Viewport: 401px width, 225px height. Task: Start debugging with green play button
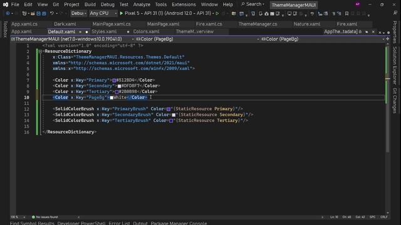(122, 13)
